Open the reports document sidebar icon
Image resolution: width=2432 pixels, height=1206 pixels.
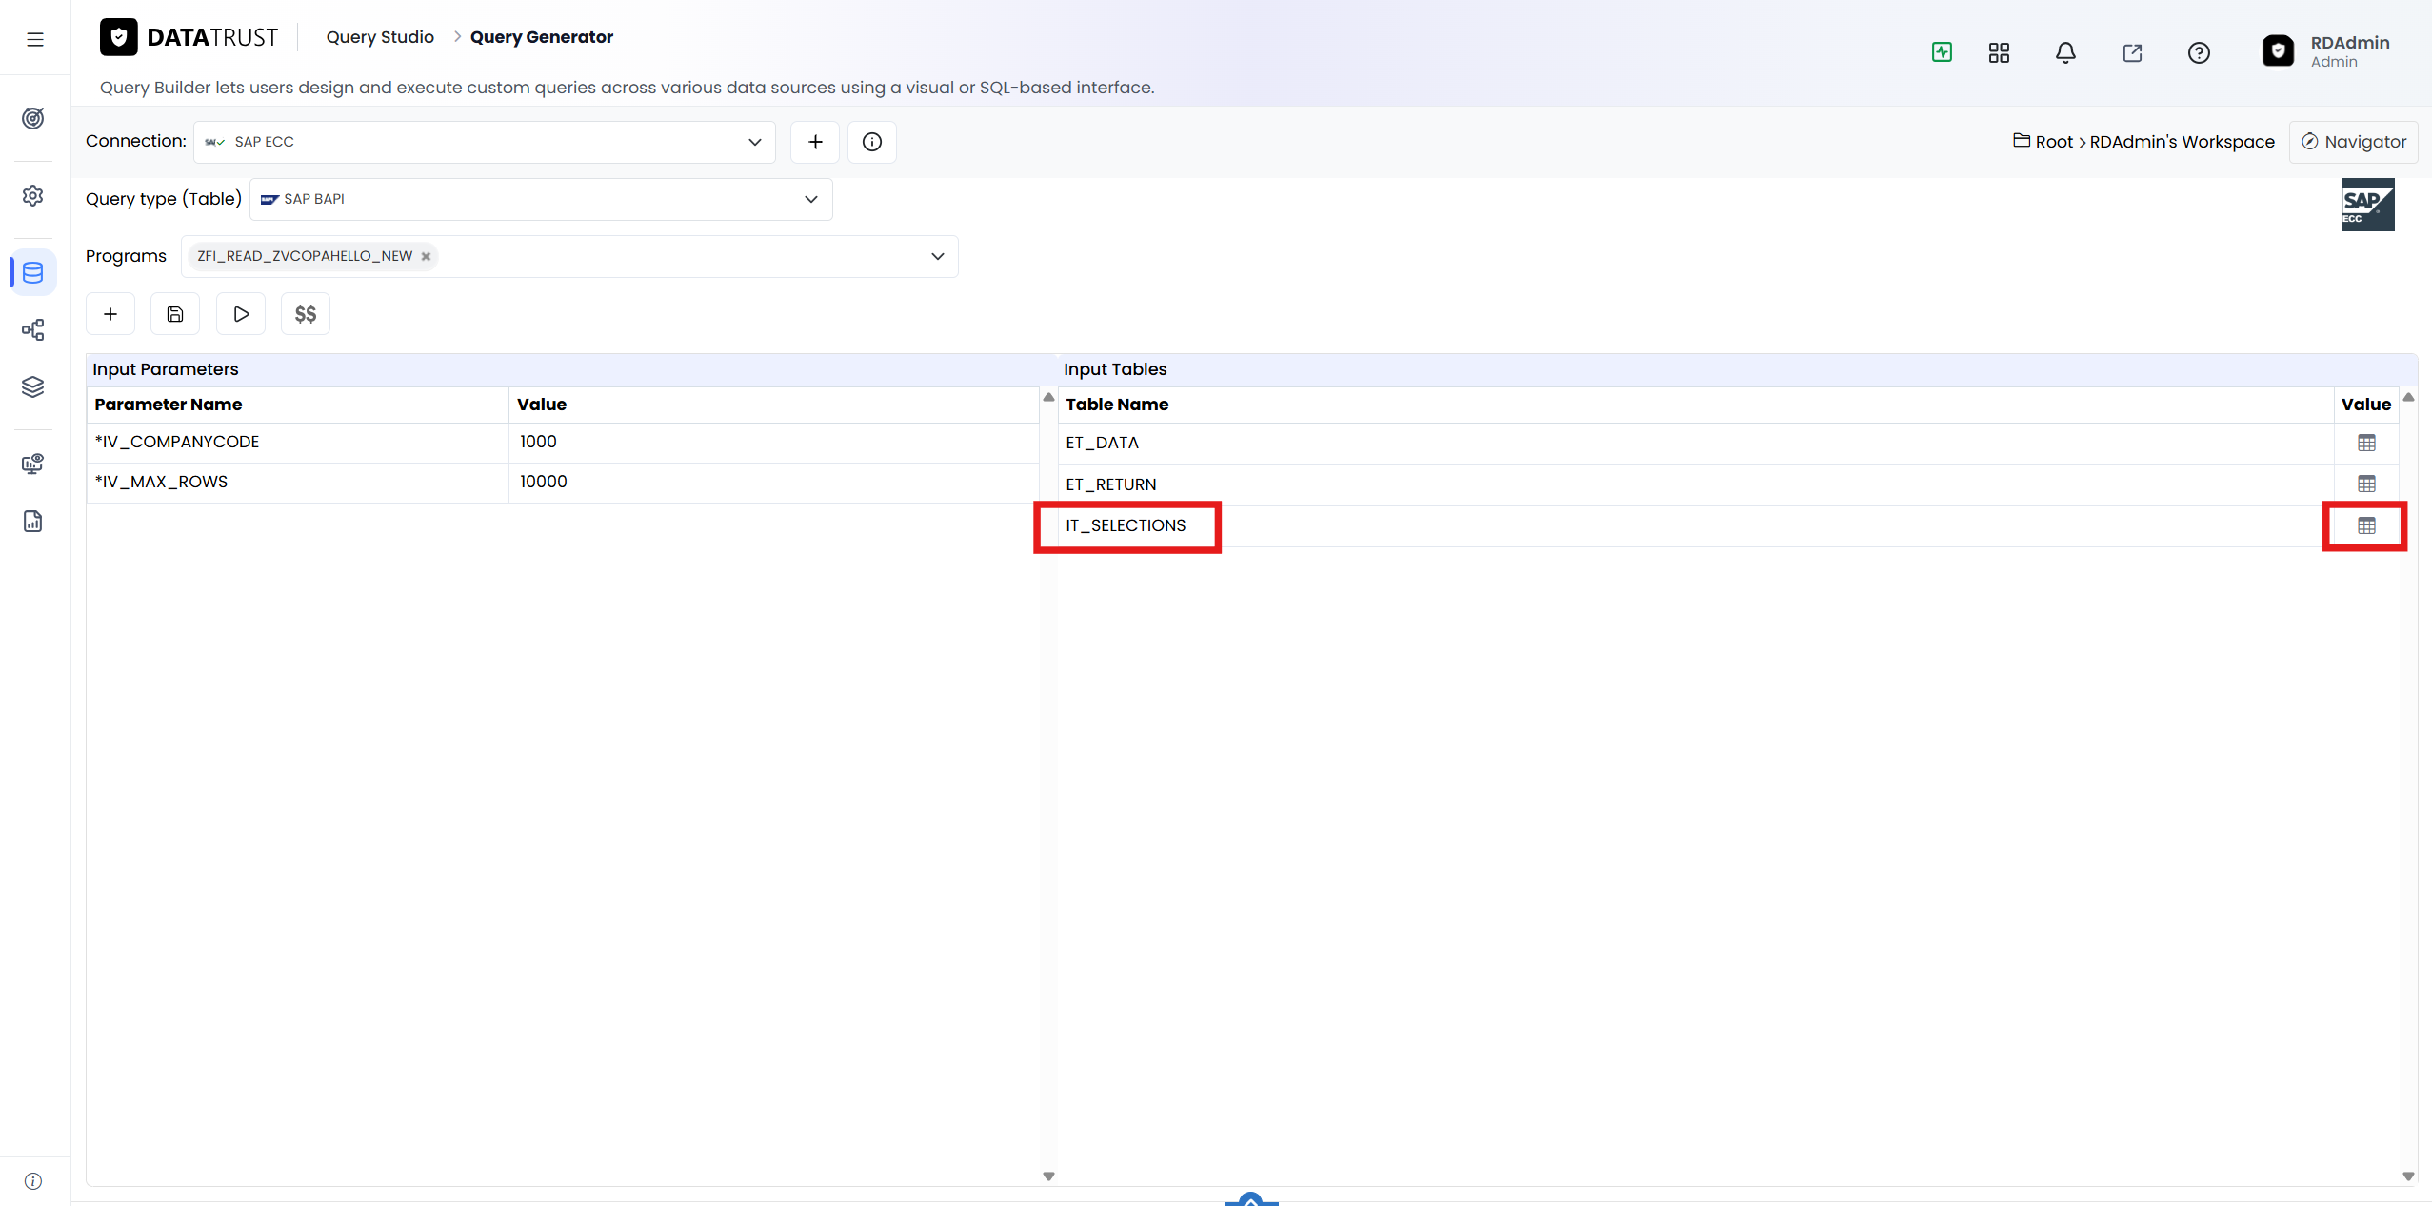click(33, 522)
